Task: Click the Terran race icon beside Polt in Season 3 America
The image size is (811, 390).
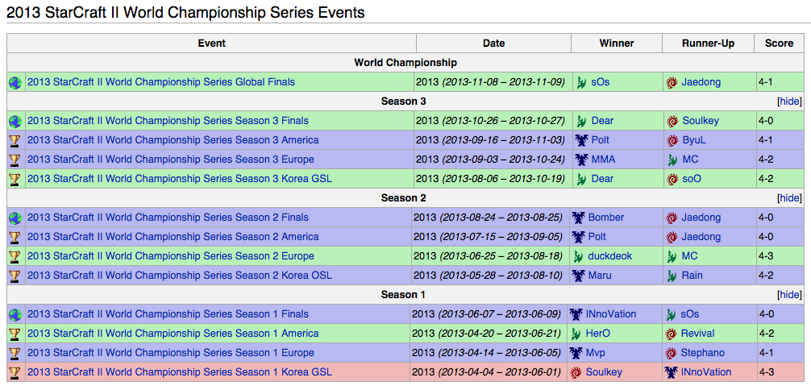Action: 582,140
